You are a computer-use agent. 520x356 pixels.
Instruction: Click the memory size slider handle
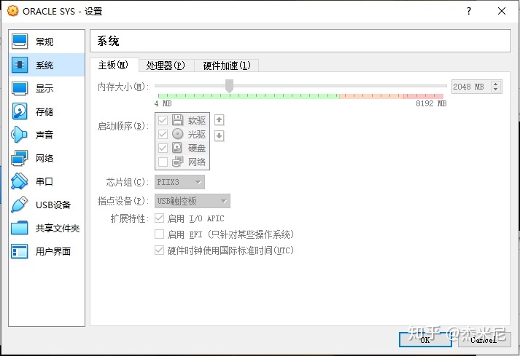point(229,86)
